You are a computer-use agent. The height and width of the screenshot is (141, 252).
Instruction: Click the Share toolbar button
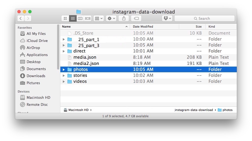point(124,18)
